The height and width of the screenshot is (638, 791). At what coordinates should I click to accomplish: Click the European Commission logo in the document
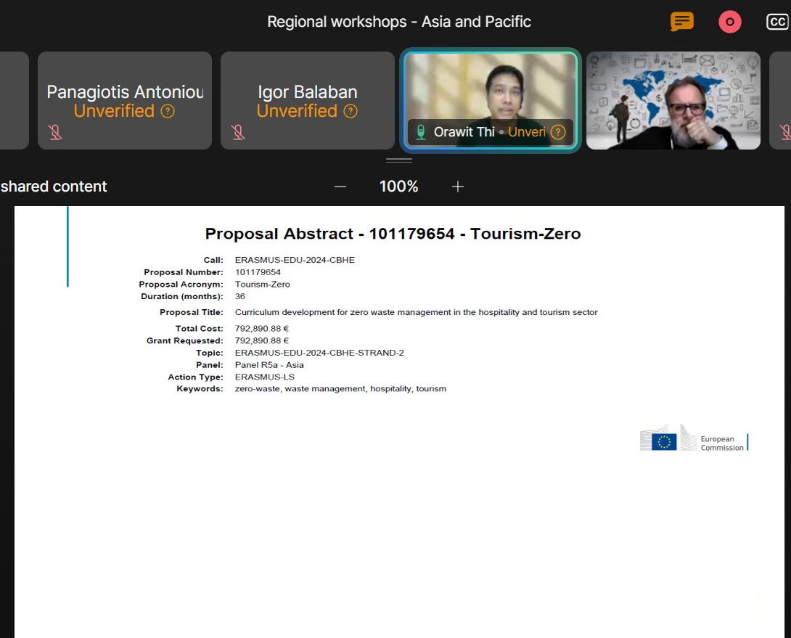coord(694,438)
